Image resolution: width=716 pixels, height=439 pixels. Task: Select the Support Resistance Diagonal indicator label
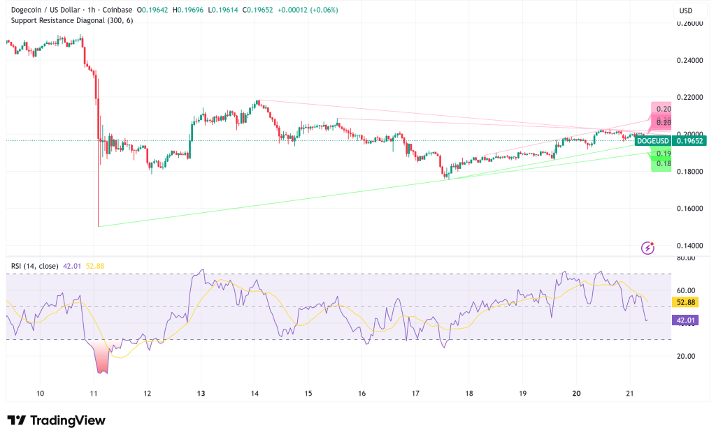click(71, 20)
